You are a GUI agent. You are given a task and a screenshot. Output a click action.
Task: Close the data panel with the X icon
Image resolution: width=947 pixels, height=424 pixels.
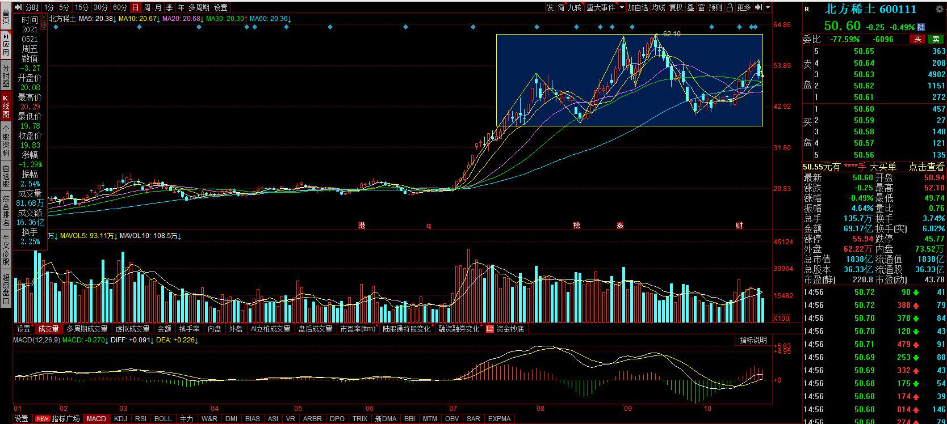click(x=44, y=18)
